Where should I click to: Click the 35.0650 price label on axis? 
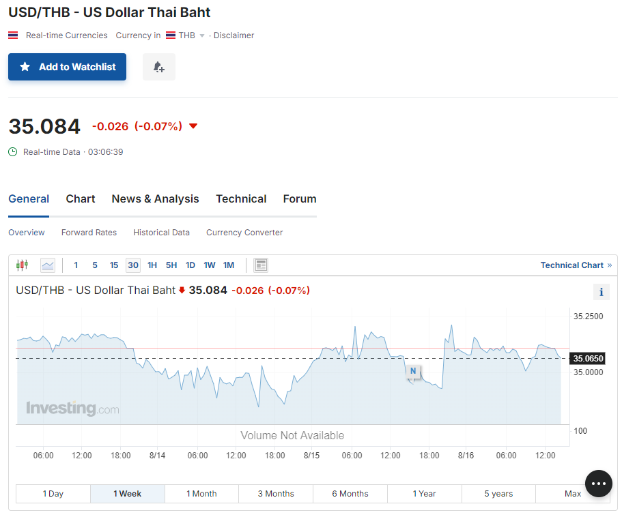point(588,359)
